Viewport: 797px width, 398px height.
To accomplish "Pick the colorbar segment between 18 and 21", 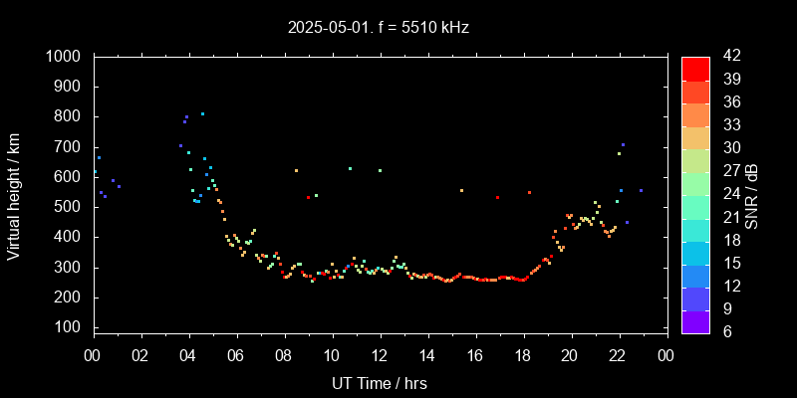I will pos(695,229).
